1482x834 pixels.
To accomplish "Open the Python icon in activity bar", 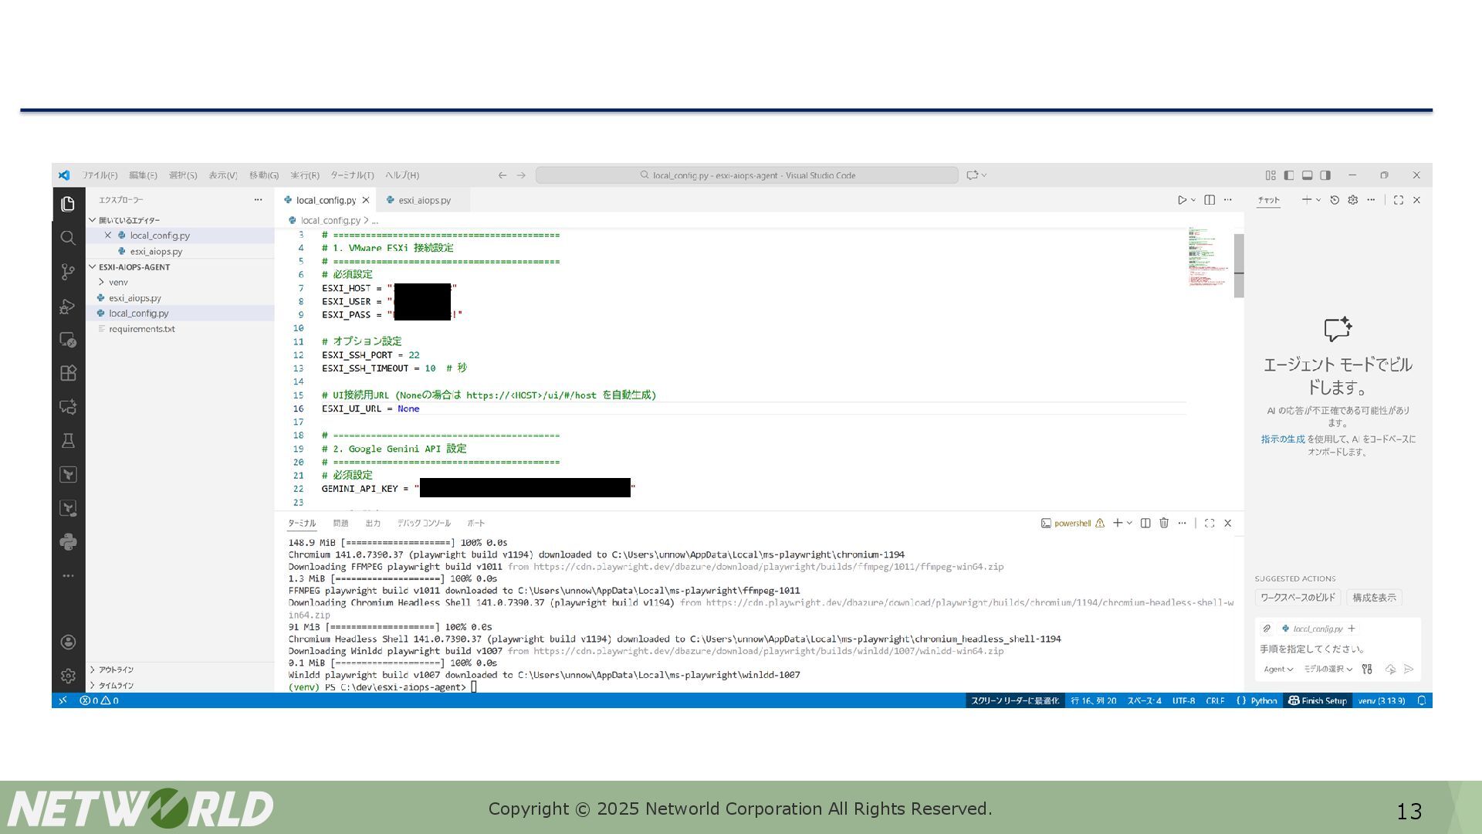I will pyautogui.click(x=68, y=541).
